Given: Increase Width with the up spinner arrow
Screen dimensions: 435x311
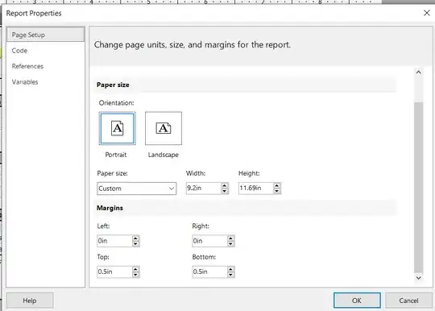Looking at the screenshot, I should 225,185.
